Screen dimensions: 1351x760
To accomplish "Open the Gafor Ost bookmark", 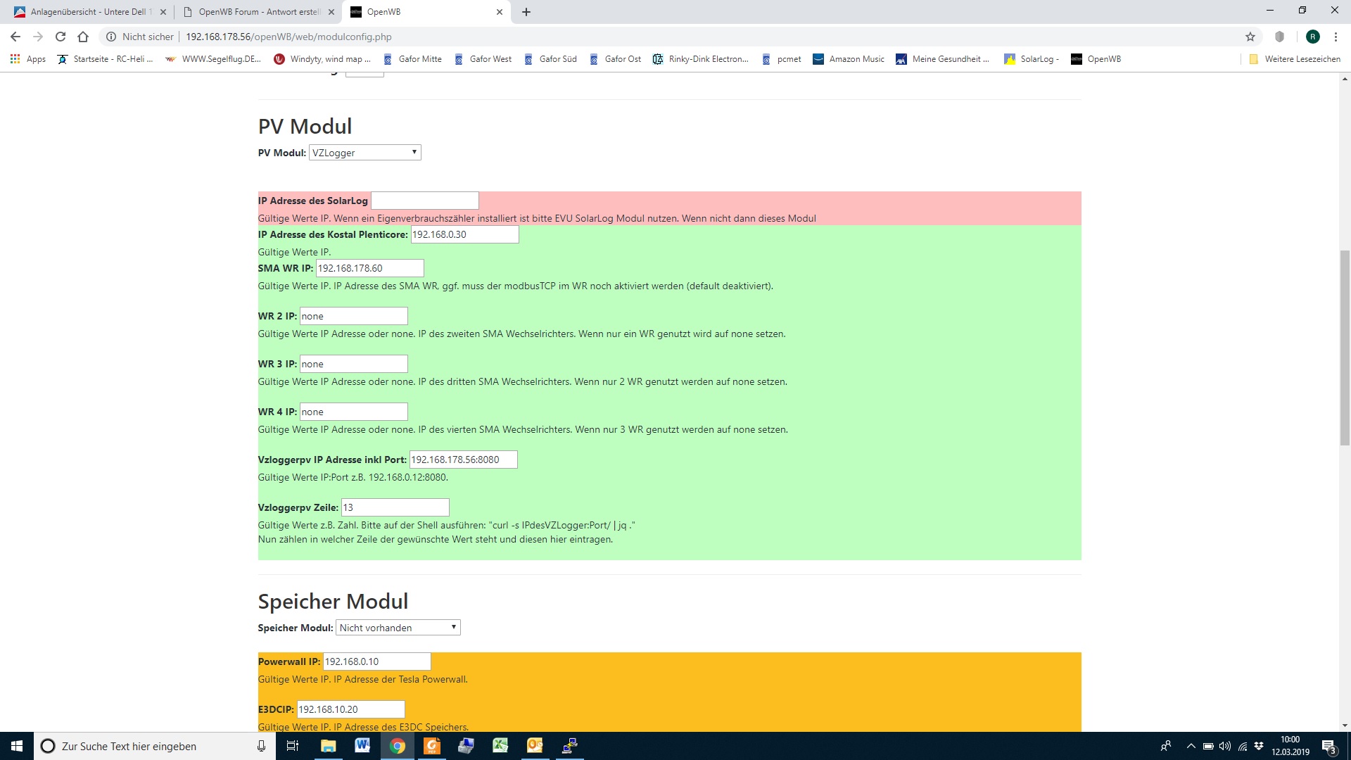I will point(616,59).
